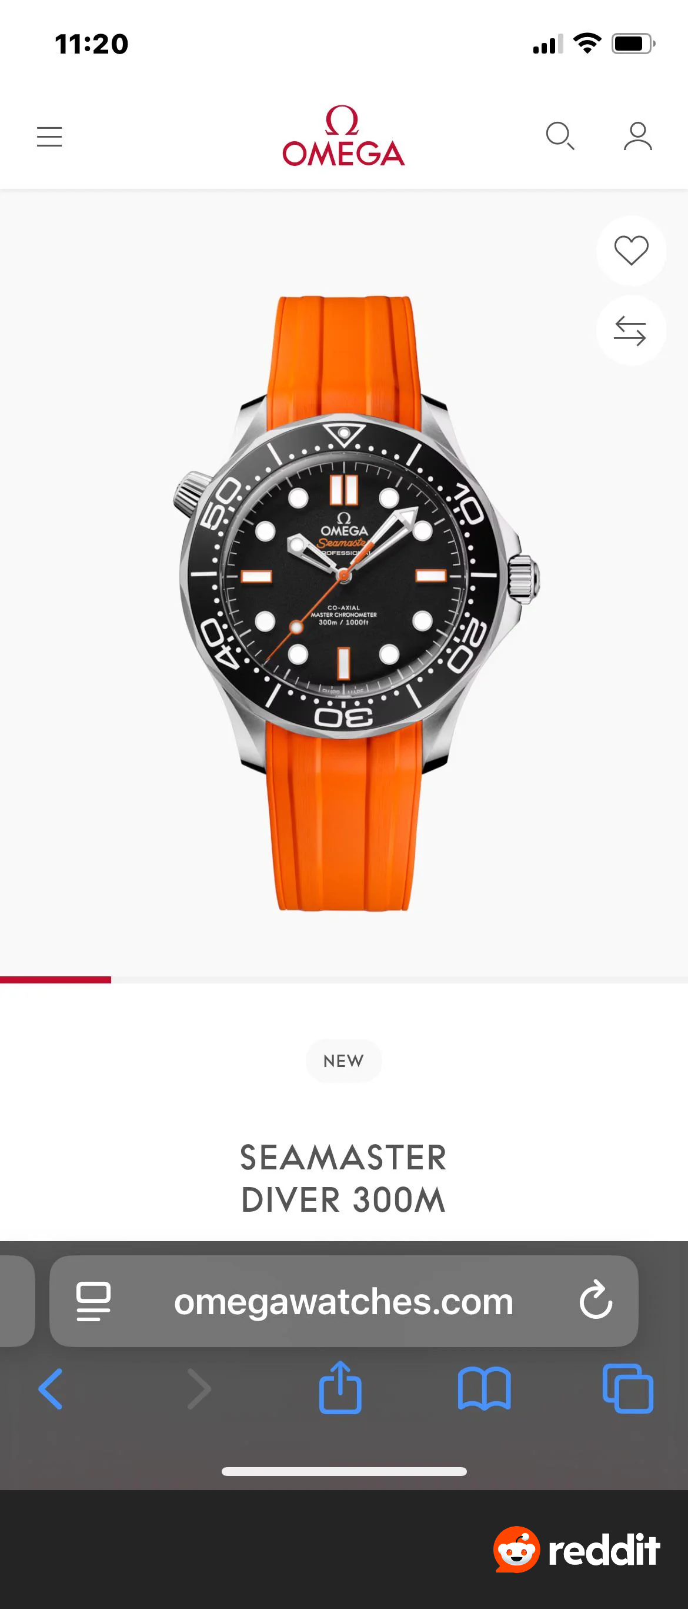Tap the home indicator bar

[x=344, y=1472]
